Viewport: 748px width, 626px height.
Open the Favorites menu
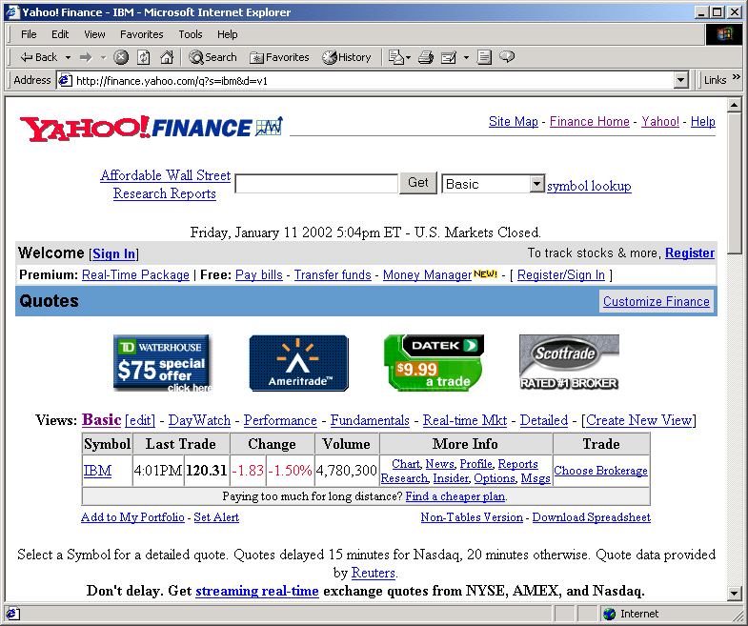(x=142, y=34)
